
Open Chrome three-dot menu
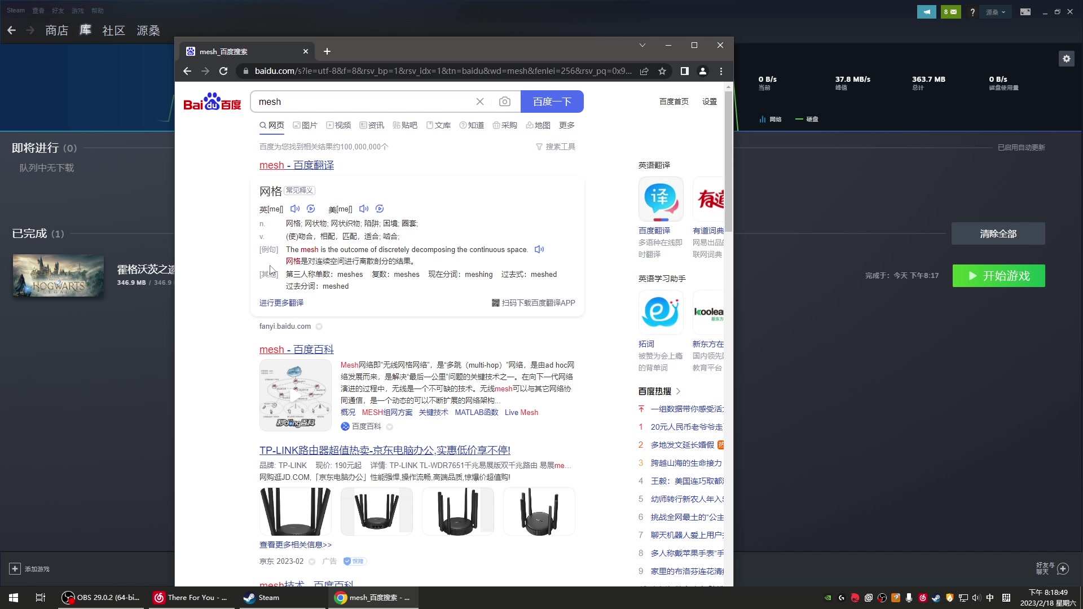point(721,71)
